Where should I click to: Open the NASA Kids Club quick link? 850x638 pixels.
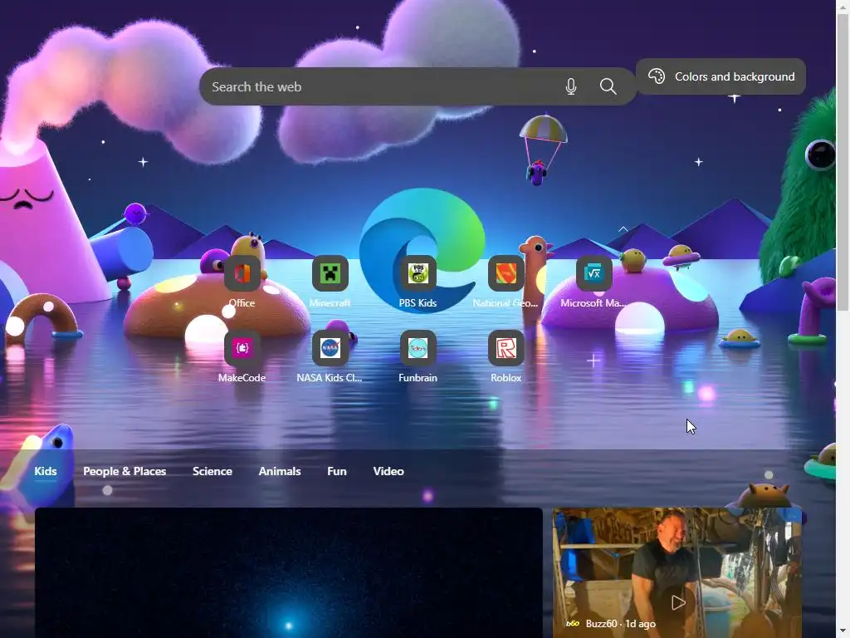click(330, 348)
